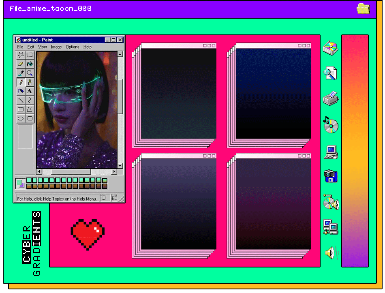Open the networked computers icon
The image size is (385, 293).
(330, 227)
